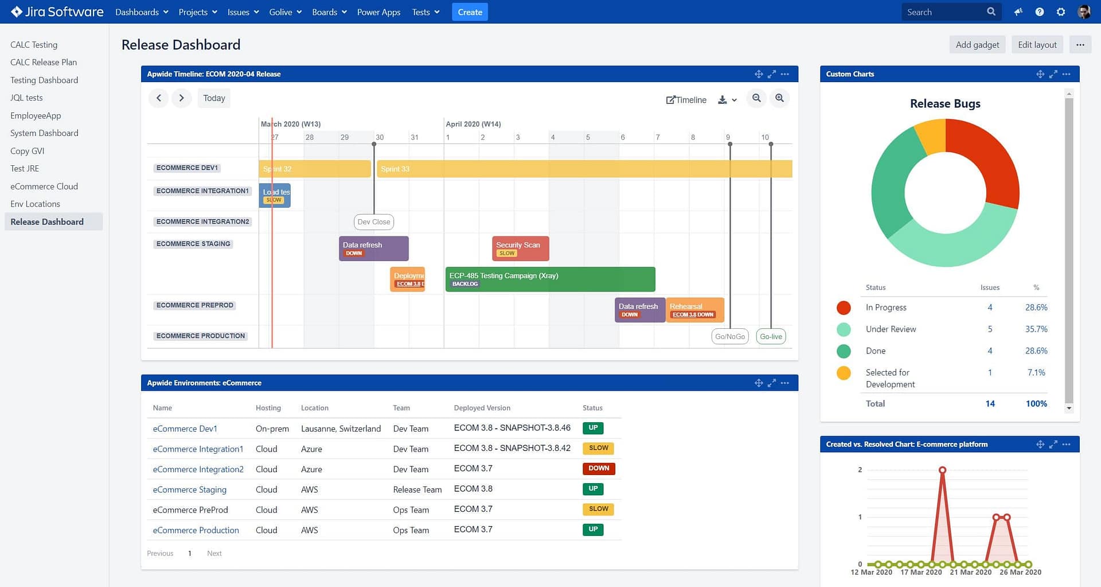Click the announcement megaphone icon

(x=1018, y=11)
